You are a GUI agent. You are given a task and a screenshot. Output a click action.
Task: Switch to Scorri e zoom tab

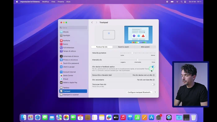pos(123,47)
